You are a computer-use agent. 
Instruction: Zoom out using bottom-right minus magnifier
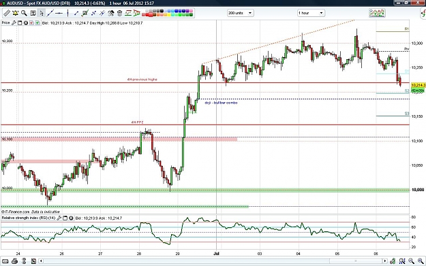[x=411, y=261]
